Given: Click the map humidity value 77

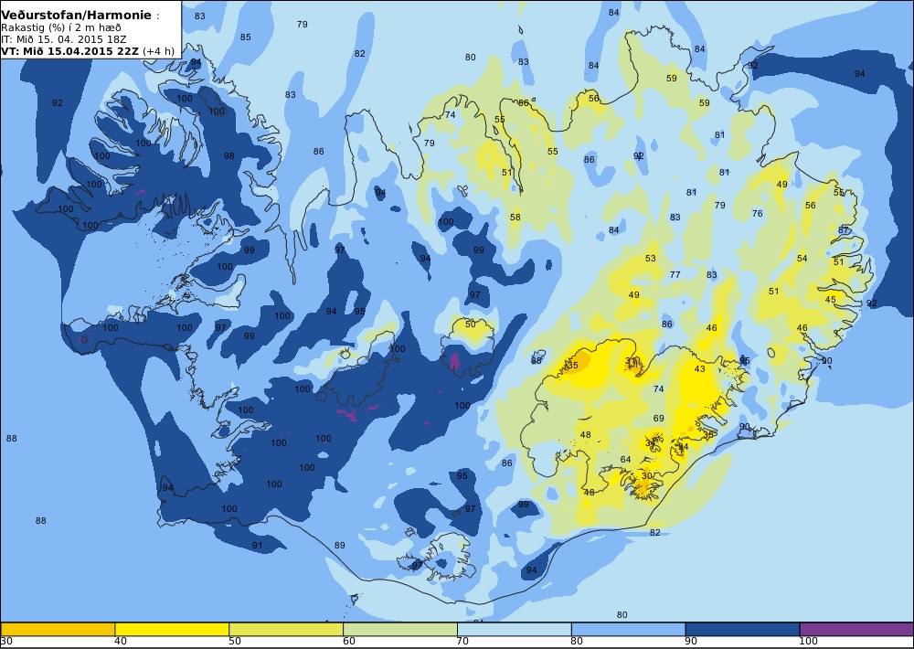Looking at the screenshot, I should 675,274.
